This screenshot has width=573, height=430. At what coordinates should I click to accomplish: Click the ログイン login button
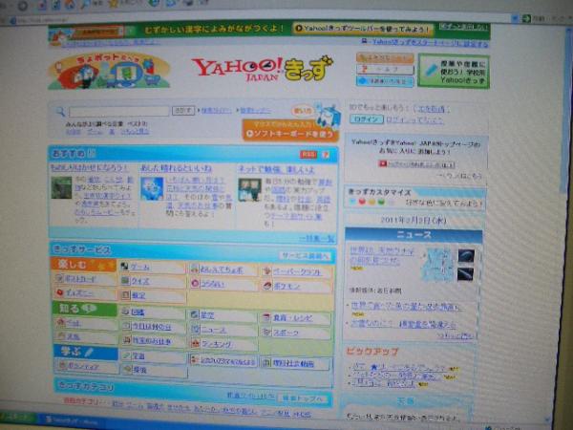[367, 118]
